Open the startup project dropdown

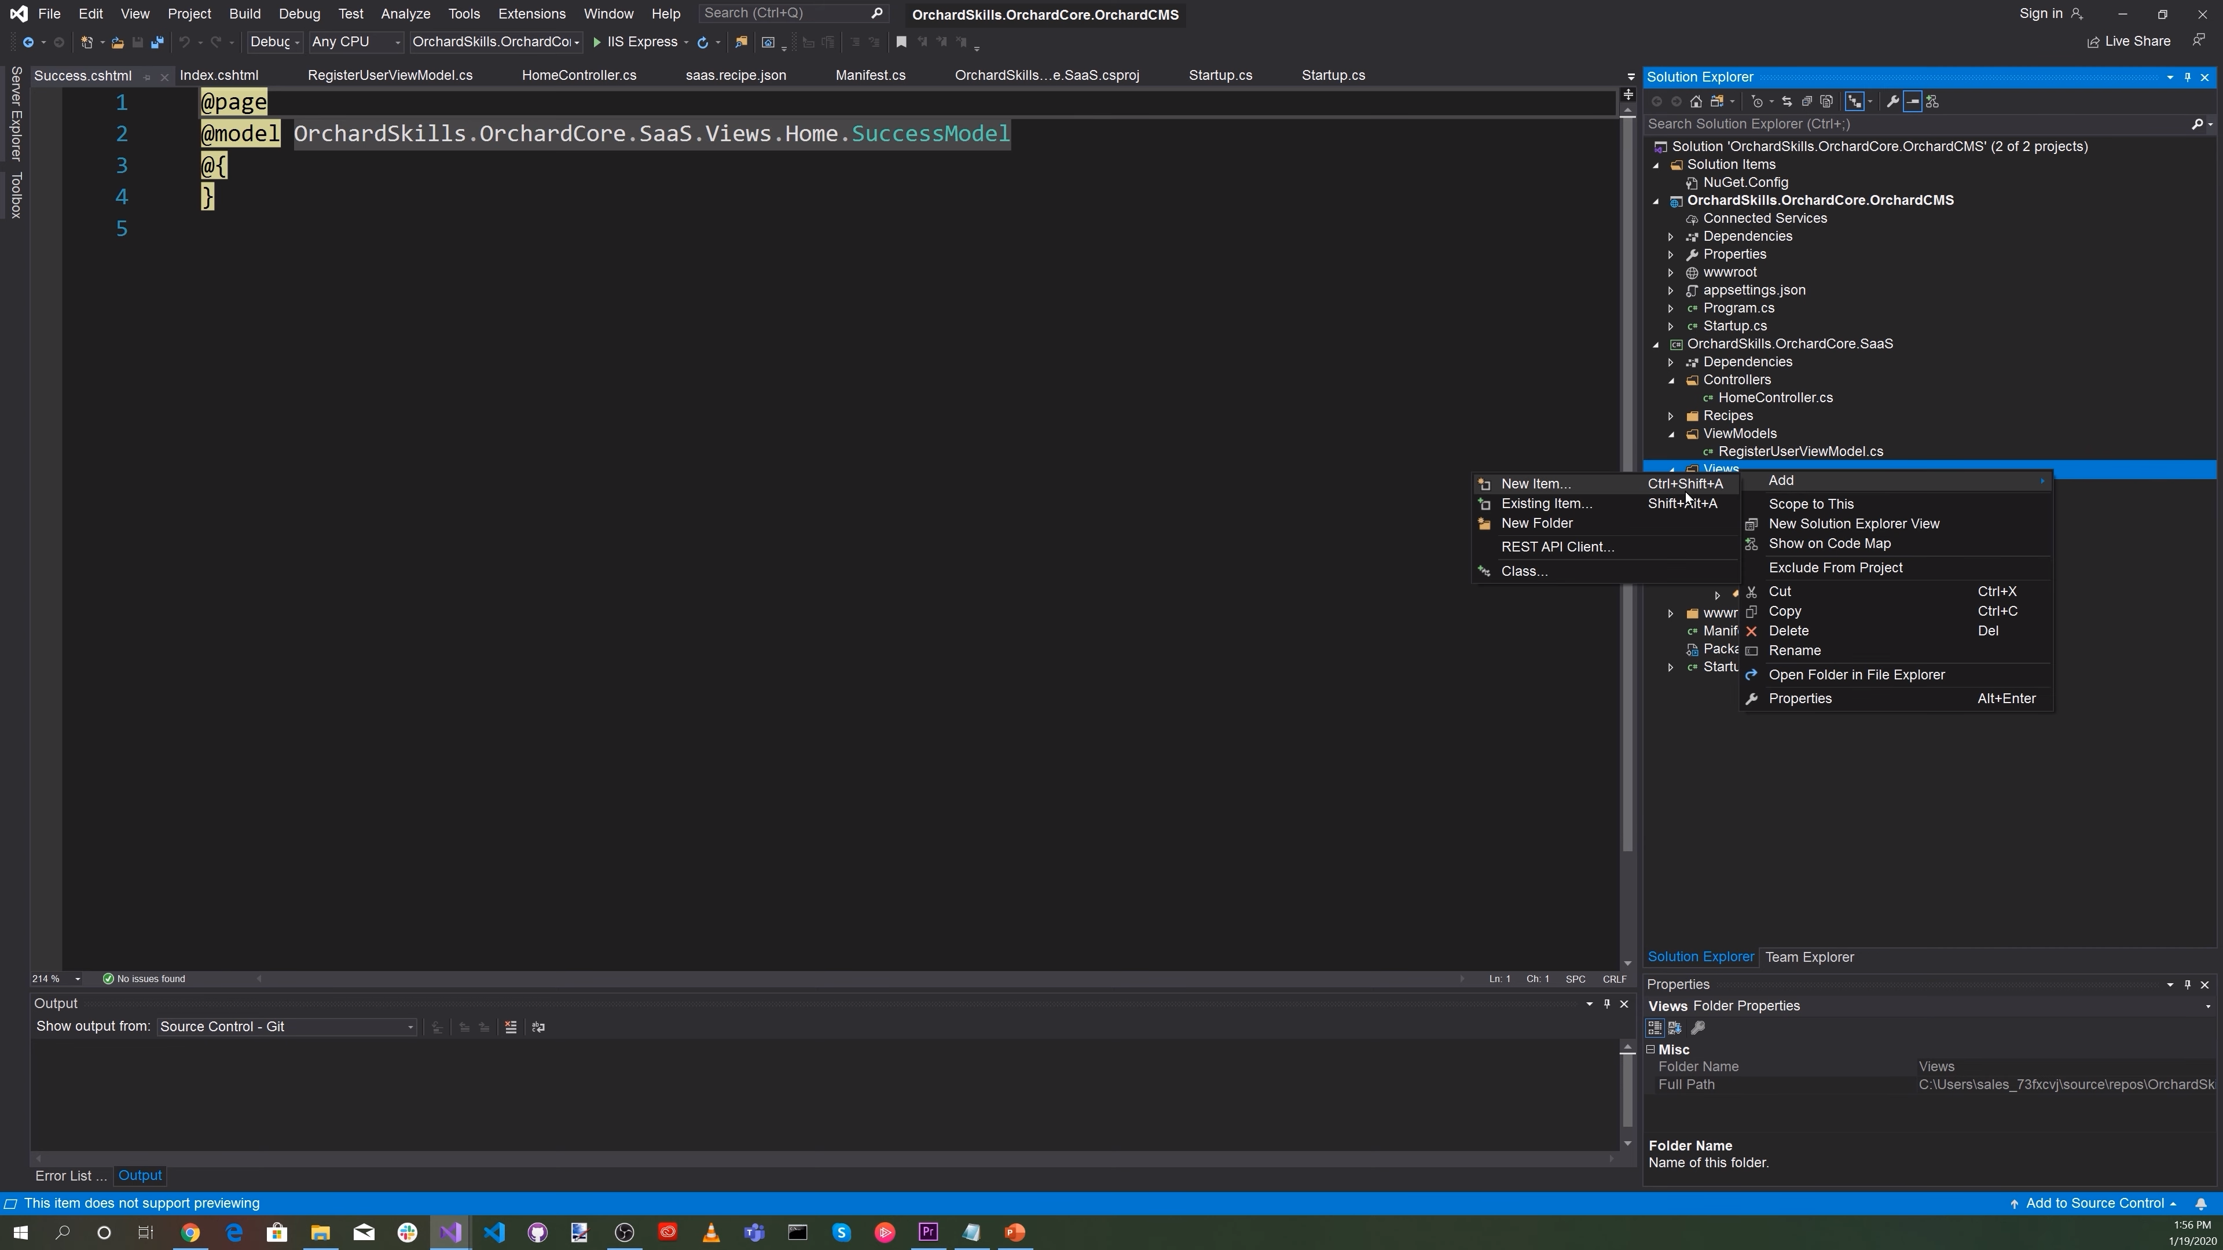click(496, 42)
